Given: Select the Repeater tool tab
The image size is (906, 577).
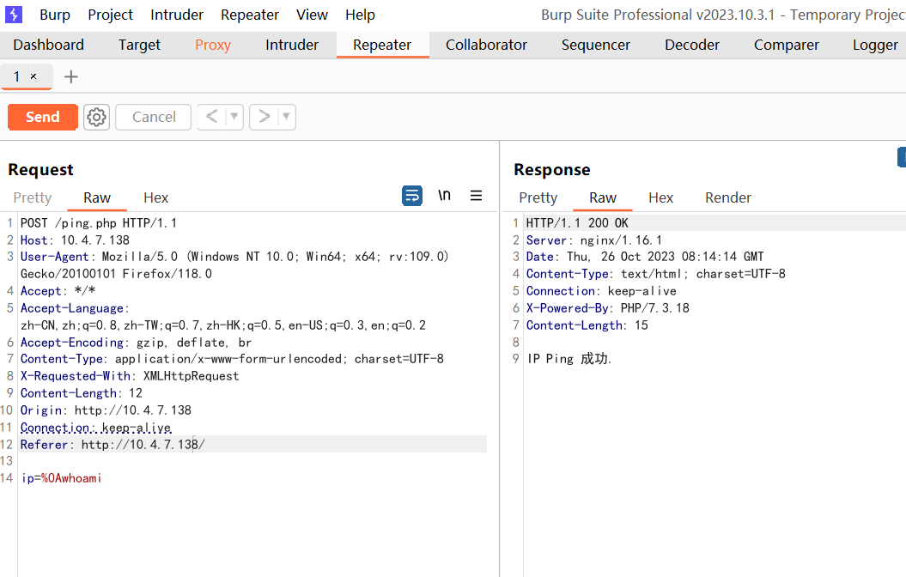Looking at the screenshot, I should point(382,45).
